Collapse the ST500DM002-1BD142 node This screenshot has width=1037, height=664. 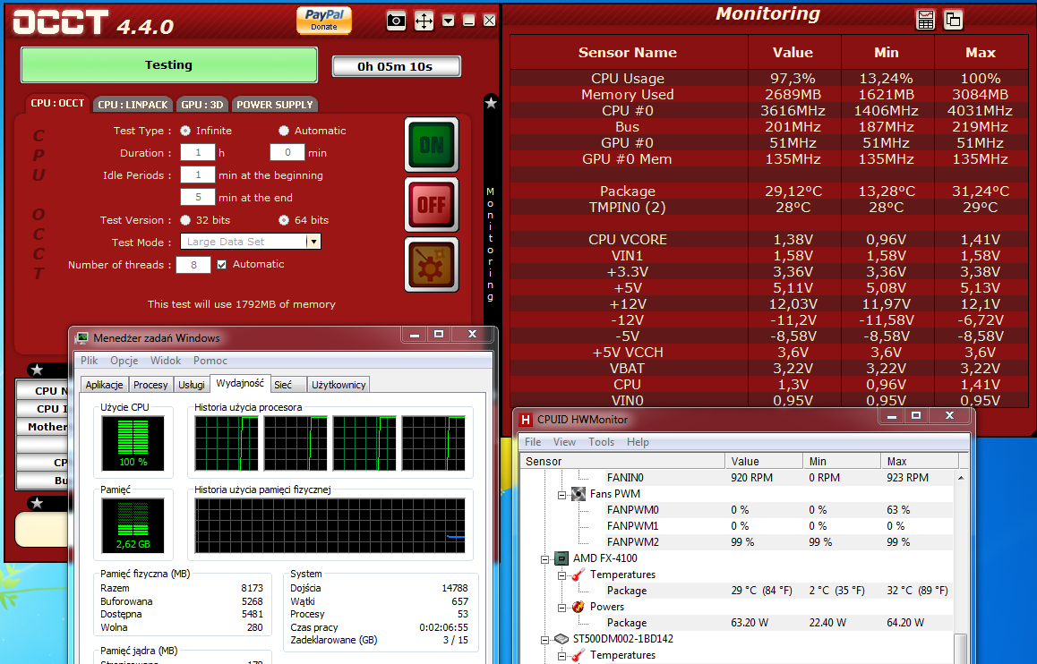point(545,640)
